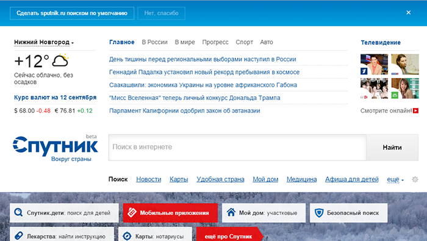Select the Главное news tab
Viewport: 427px width, 241px height.
[x=122, y=42]
